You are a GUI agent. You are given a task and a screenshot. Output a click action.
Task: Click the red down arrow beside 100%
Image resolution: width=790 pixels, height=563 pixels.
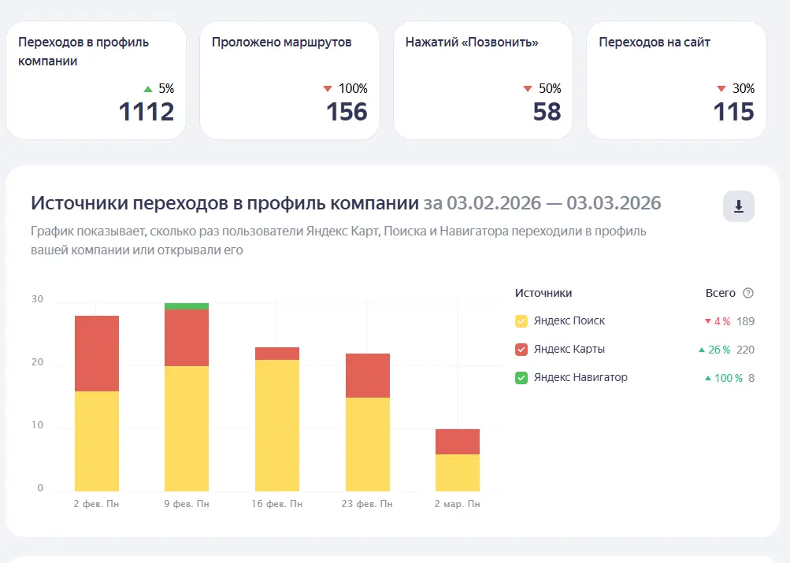pos(328,89)
